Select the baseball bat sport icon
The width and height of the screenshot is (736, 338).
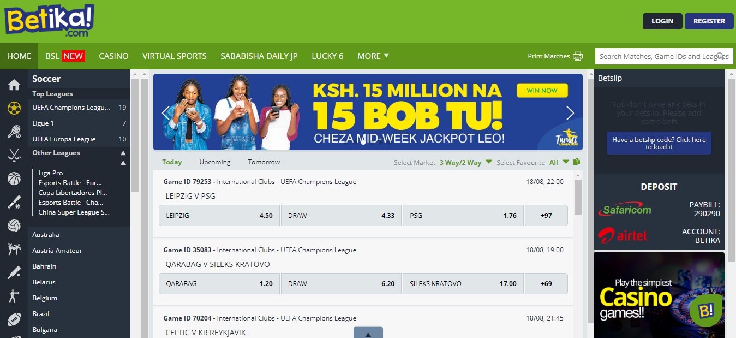[14, 202]
